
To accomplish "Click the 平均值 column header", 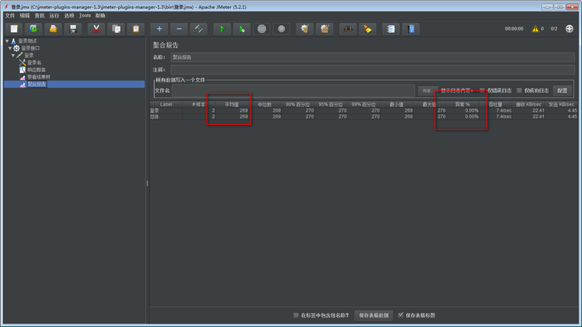I will pyautogui.click(x=232, y=104).
